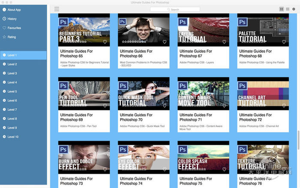
Task: Open Color Splash Effect thumbnail
Action: (x=204, y=158)
